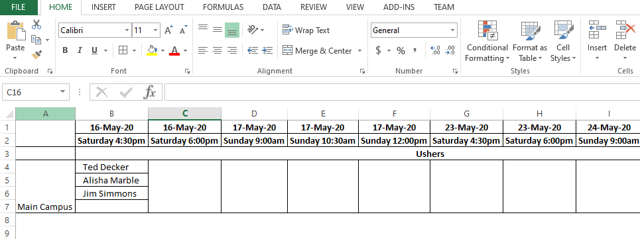
Task: Toggle Align Right
Action: 232,50
